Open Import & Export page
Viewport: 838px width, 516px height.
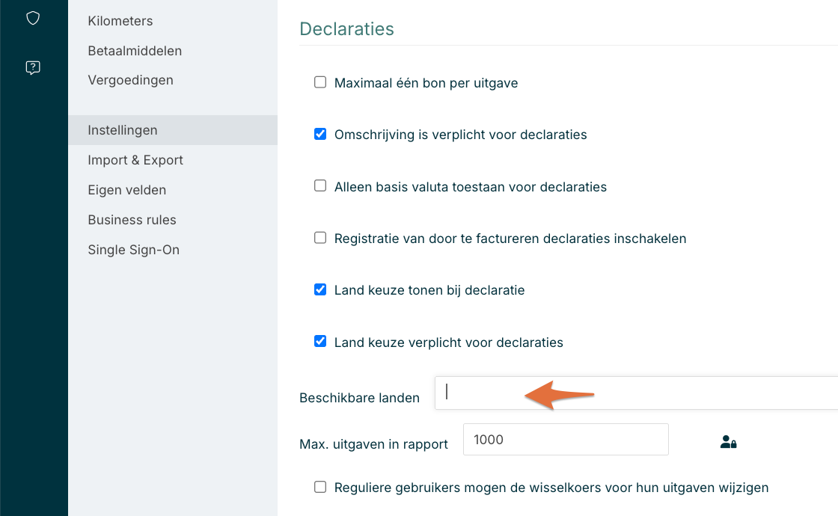point(135,160)
